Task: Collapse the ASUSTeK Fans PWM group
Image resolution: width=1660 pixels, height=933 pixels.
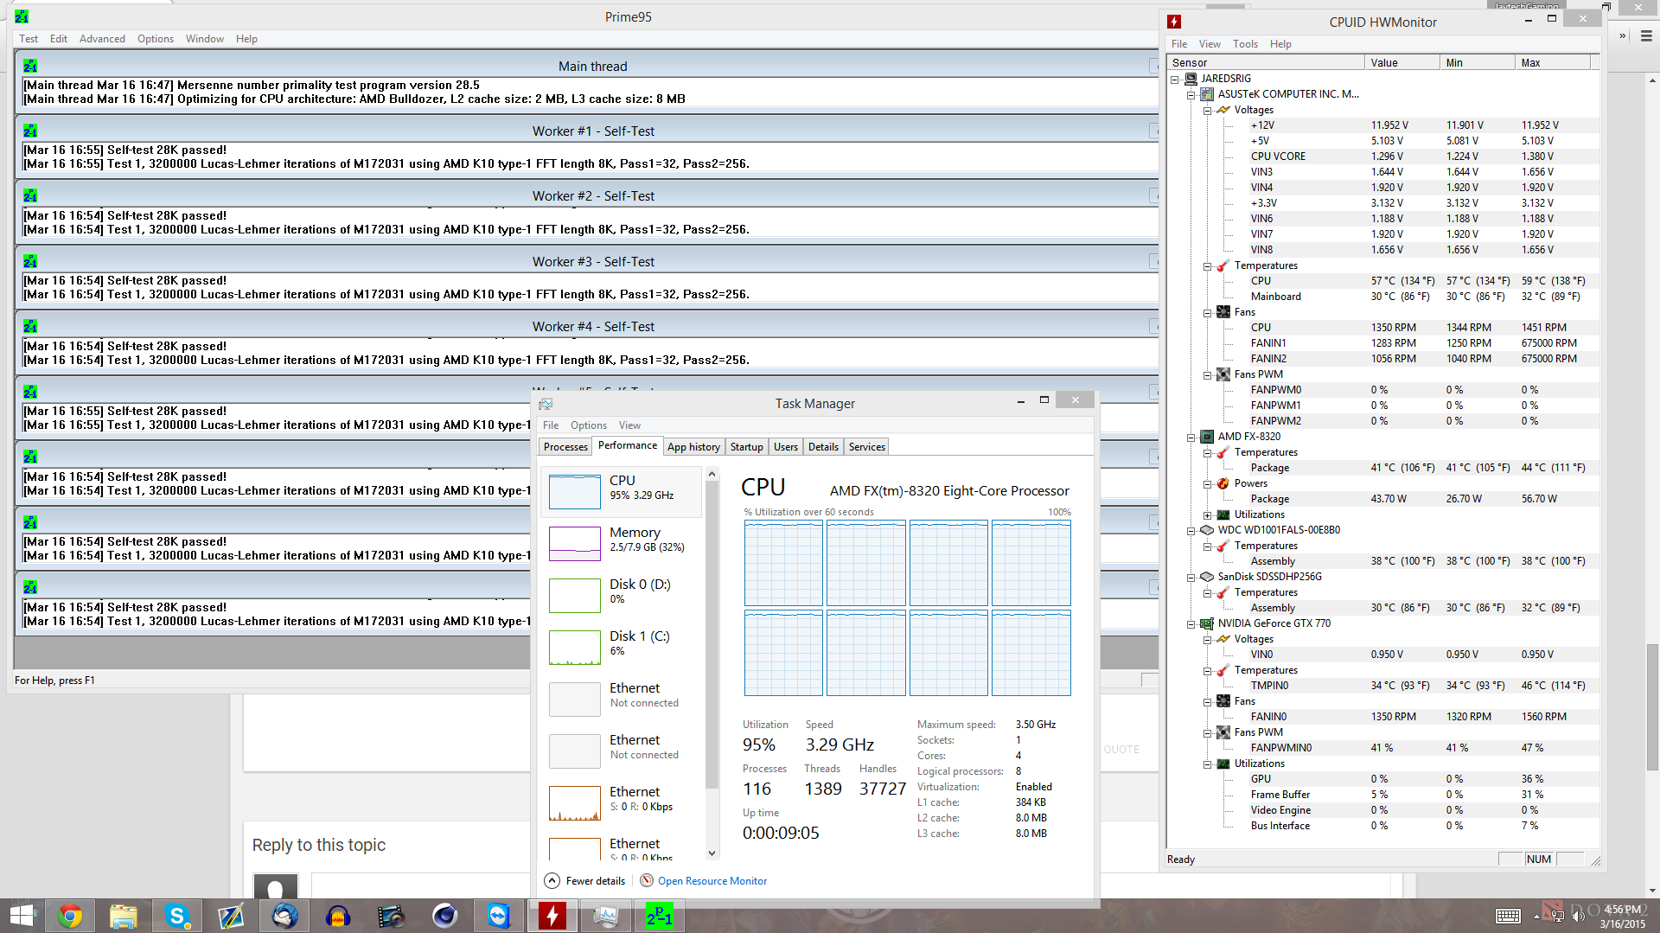Action: click(1208, 374)
